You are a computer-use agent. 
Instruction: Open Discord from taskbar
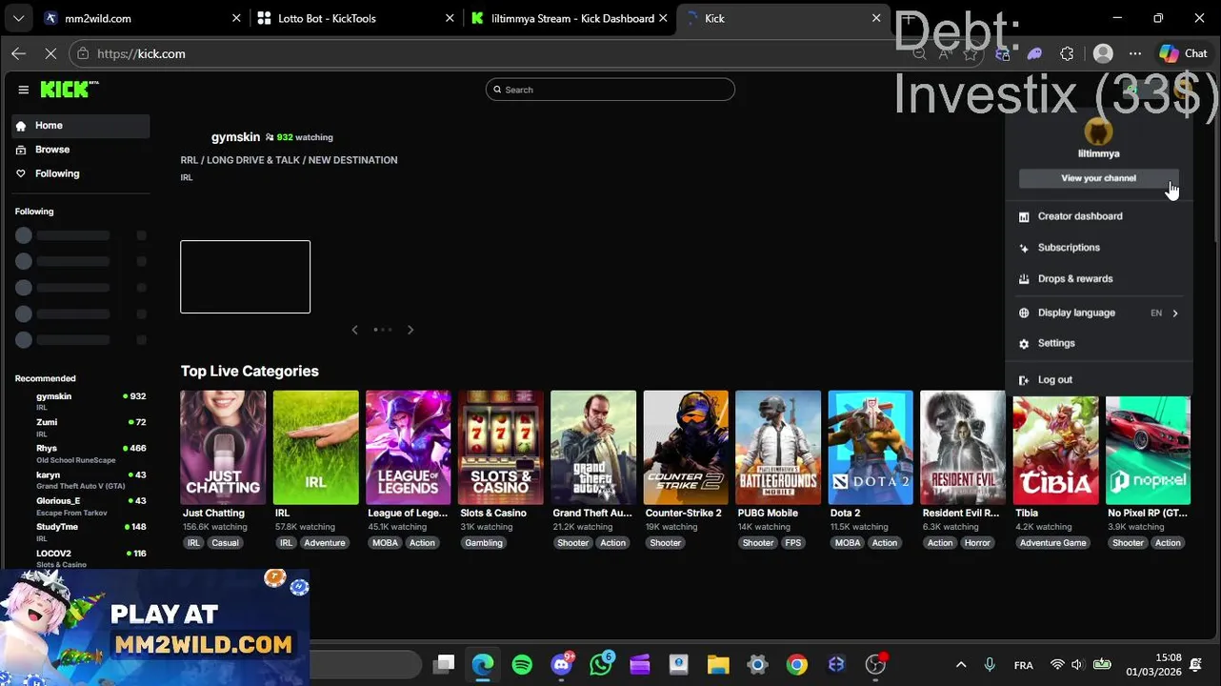pos(562,665)
